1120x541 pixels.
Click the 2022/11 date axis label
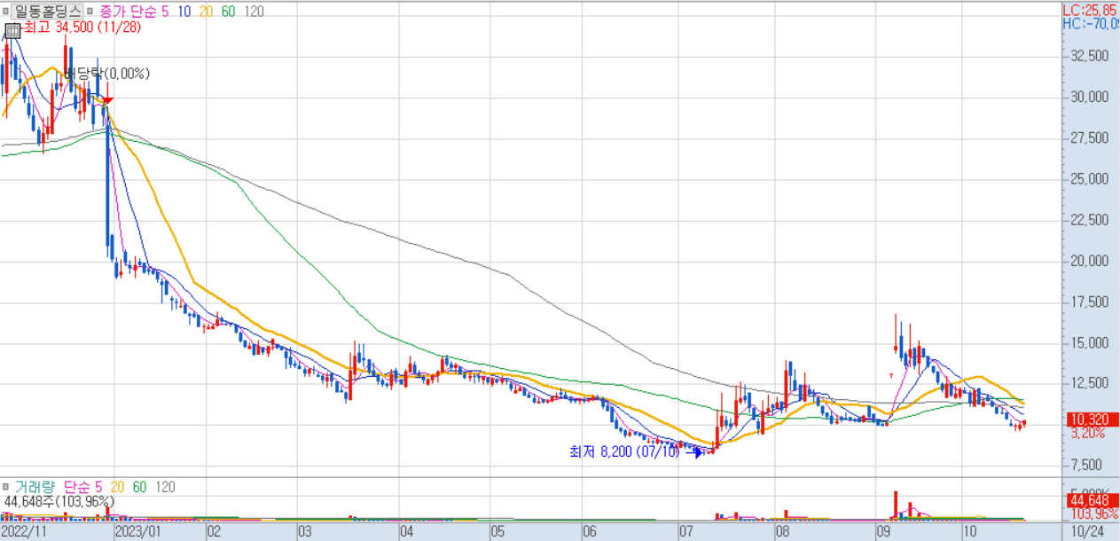tap(23, 532)
